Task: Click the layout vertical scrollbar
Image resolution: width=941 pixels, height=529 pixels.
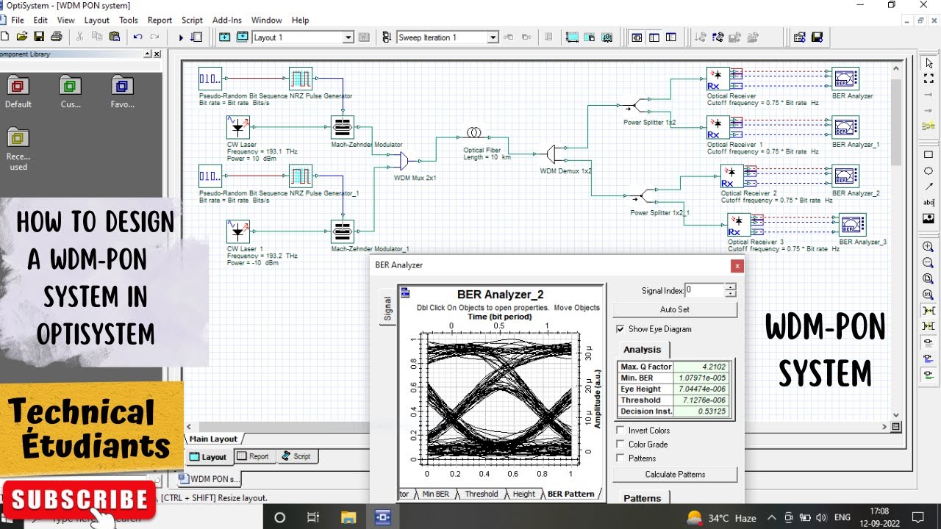Action: 895,242
